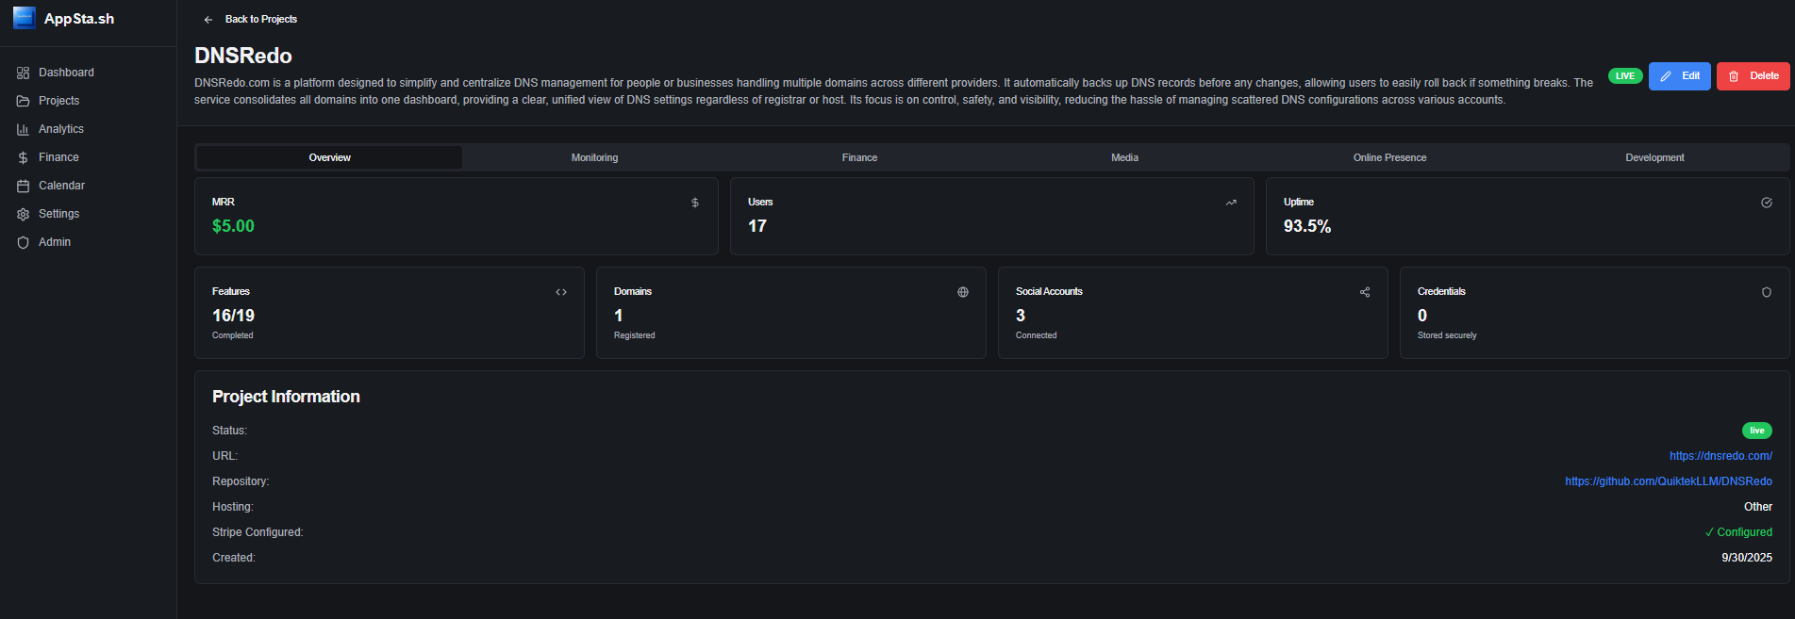Click the Social Accounts count 3
Image resolution: width=1795 pixels, height=619 pixels.
tap(1021, 316)
